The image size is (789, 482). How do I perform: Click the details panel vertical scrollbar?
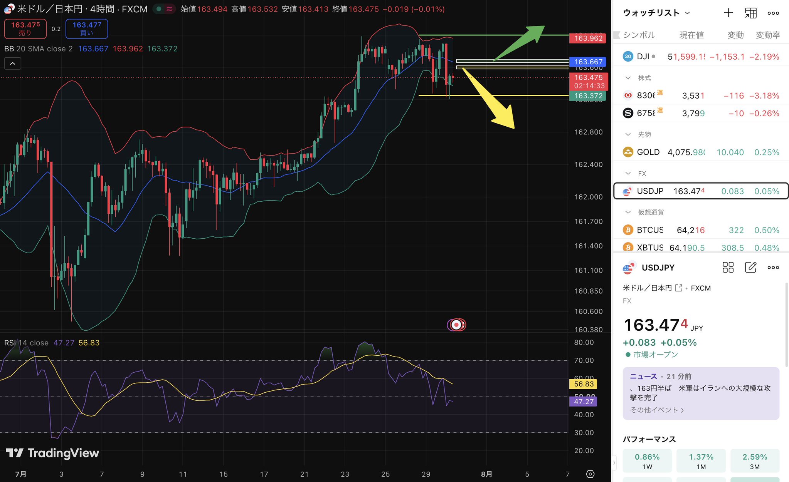click(x=787, y=325)
